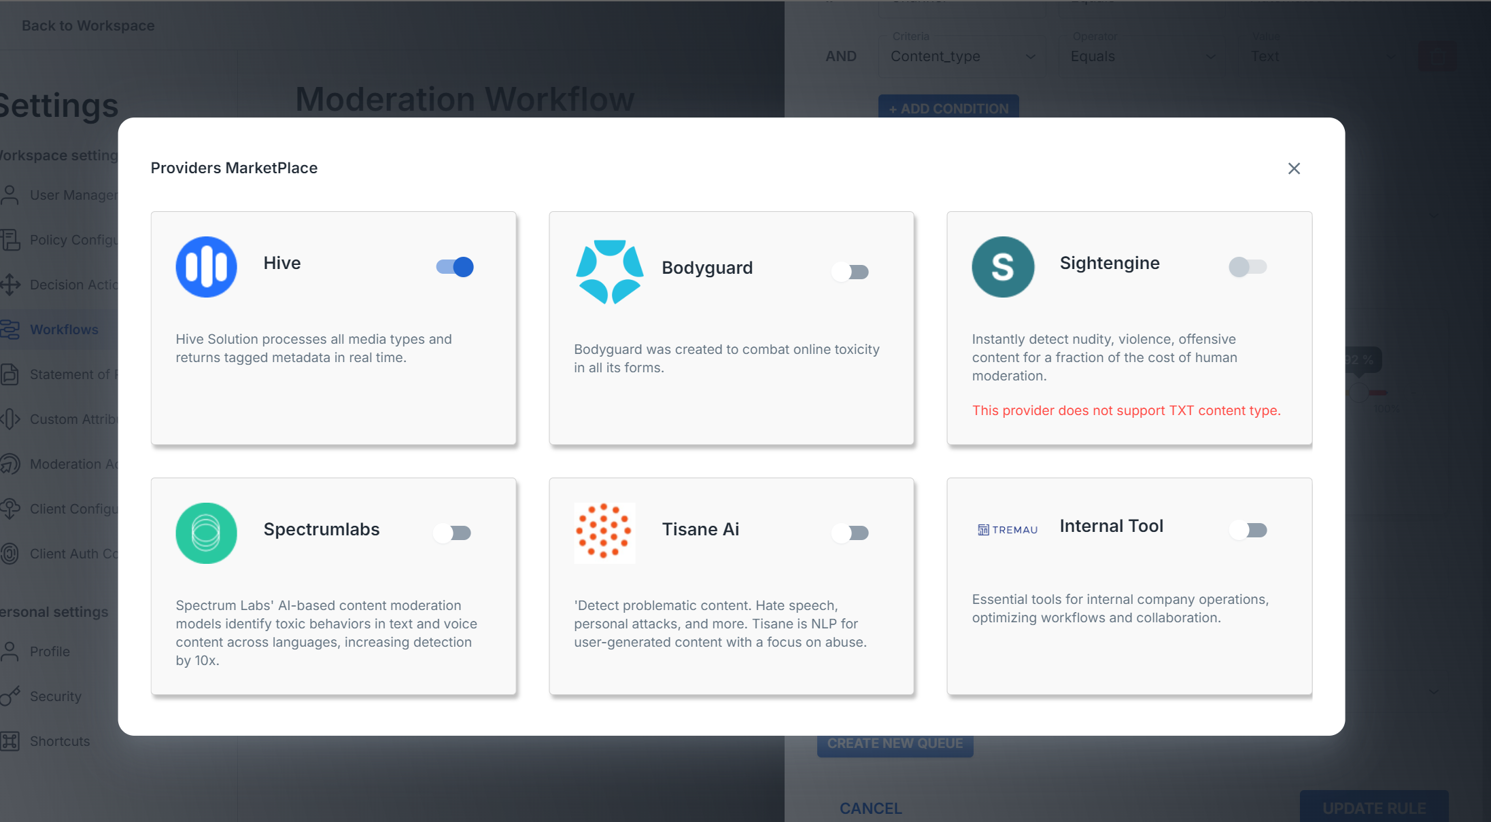
Task: Click the Hive logo icon
Action: (x=206, y=267)
